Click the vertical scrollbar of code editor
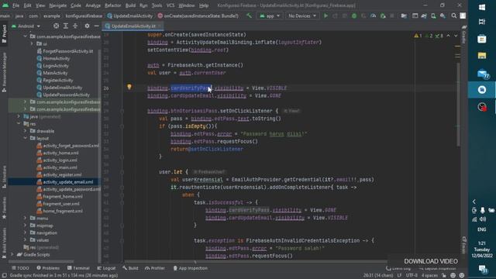Viewport: 496px width, 279px height. pyautogui.click(x=458, y=105)
